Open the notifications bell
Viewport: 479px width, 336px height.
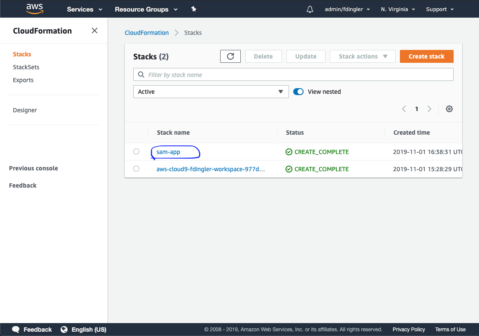(x=310, y=9)
